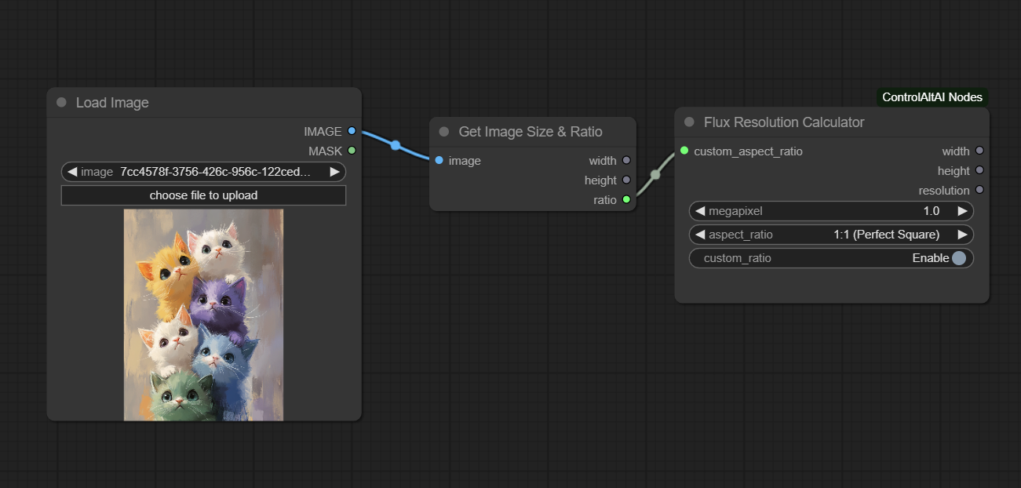Image resolution: width=1021 pixels, height=488 pixels.
Task: Select next image file with right arrow
Action: [334, 172]
